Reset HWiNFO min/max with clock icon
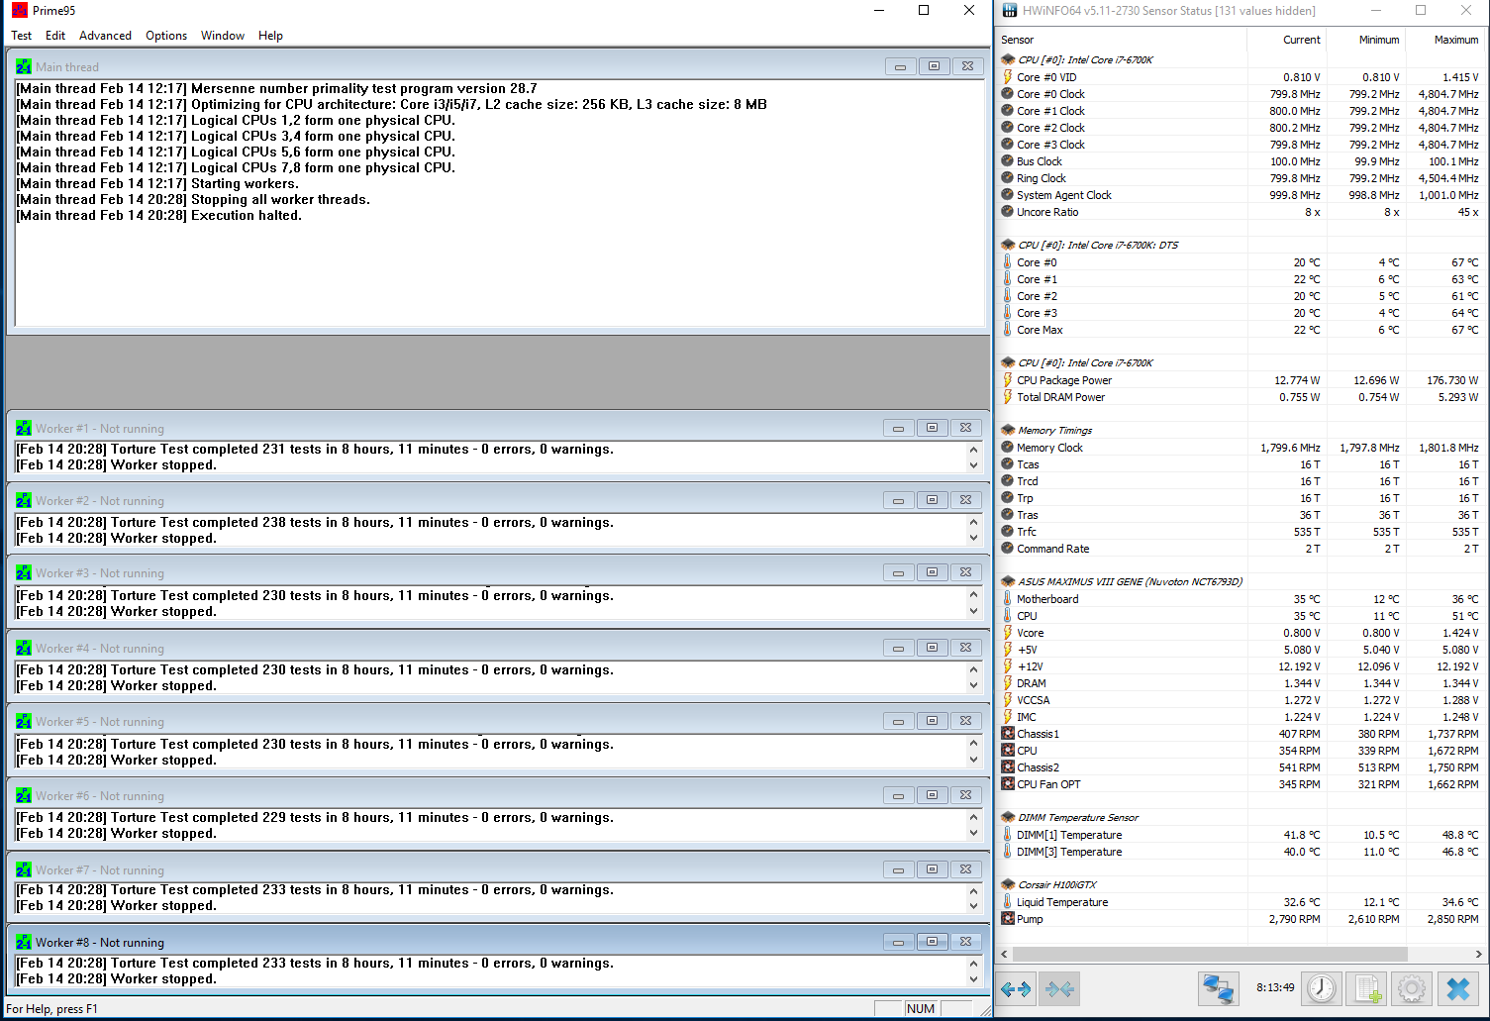 click(x=1322, y=988)
